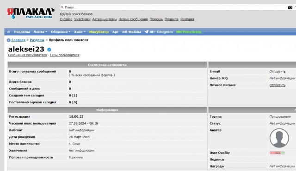Click breadcrumb globe icon before Главная
Viewport: 296px width, 171px height.
coord(8,40)
